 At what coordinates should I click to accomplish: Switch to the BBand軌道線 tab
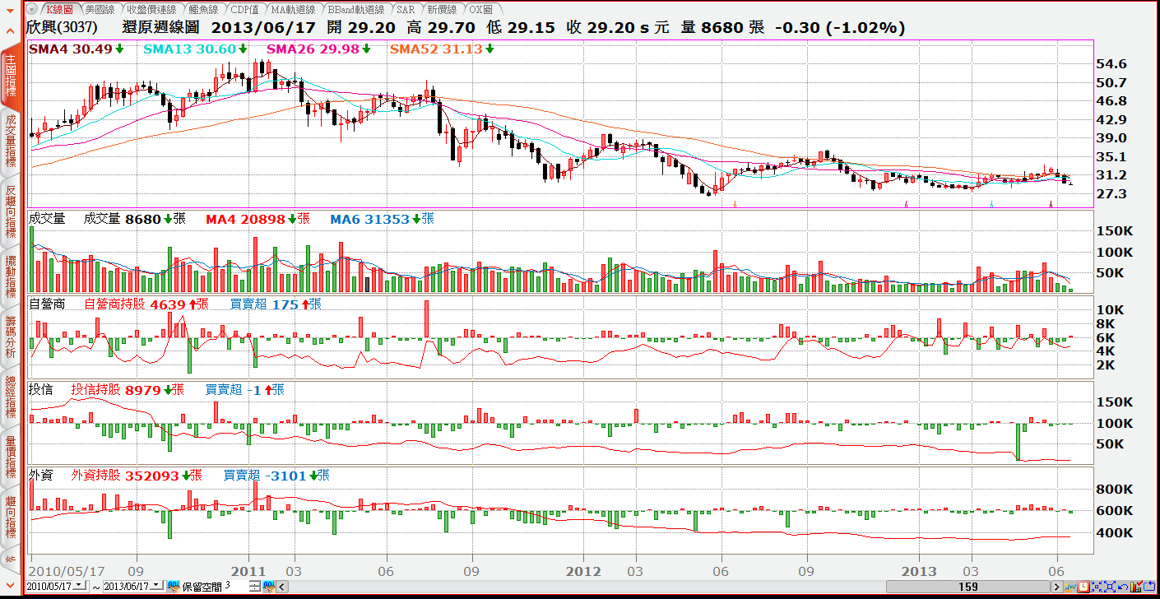(356, 9)
